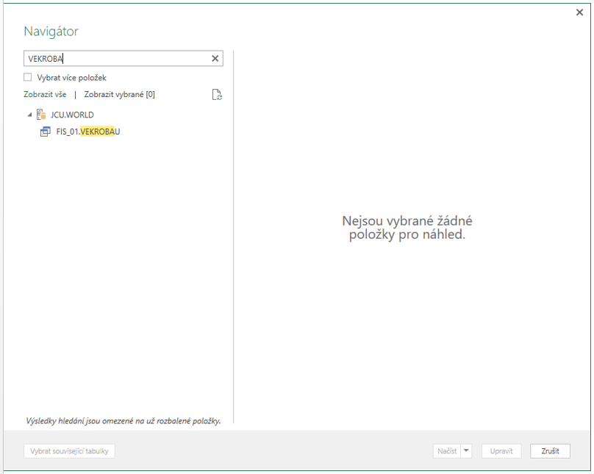Image resolution: width=594 pixels, height=474 pixels.
Task: Open the Načíst dropdown arrow
Action: tap(466, 451)
